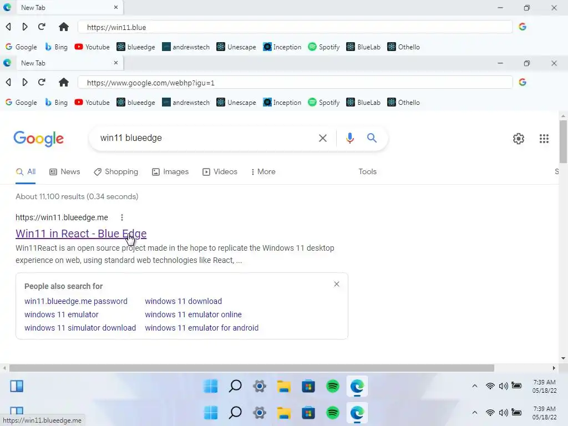Open widgets icon on upper taskbar
The width and height of the screenshot is (568, 426).
17,386
